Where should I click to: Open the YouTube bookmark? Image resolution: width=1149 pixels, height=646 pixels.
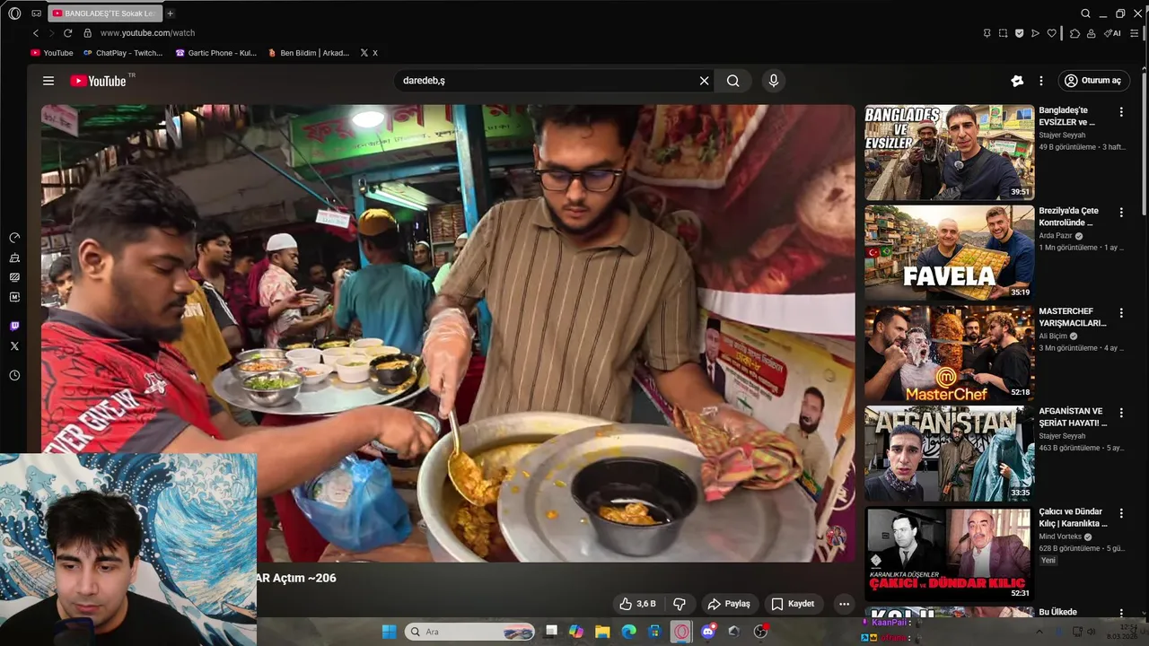coord(52,53)
